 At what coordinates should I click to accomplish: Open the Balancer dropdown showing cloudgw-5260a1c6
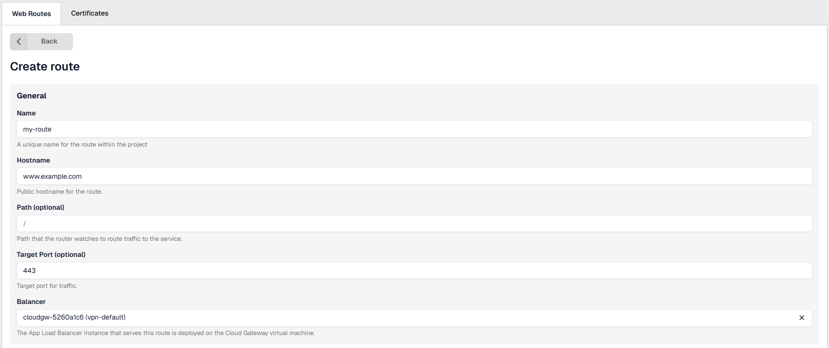(404, 318)
